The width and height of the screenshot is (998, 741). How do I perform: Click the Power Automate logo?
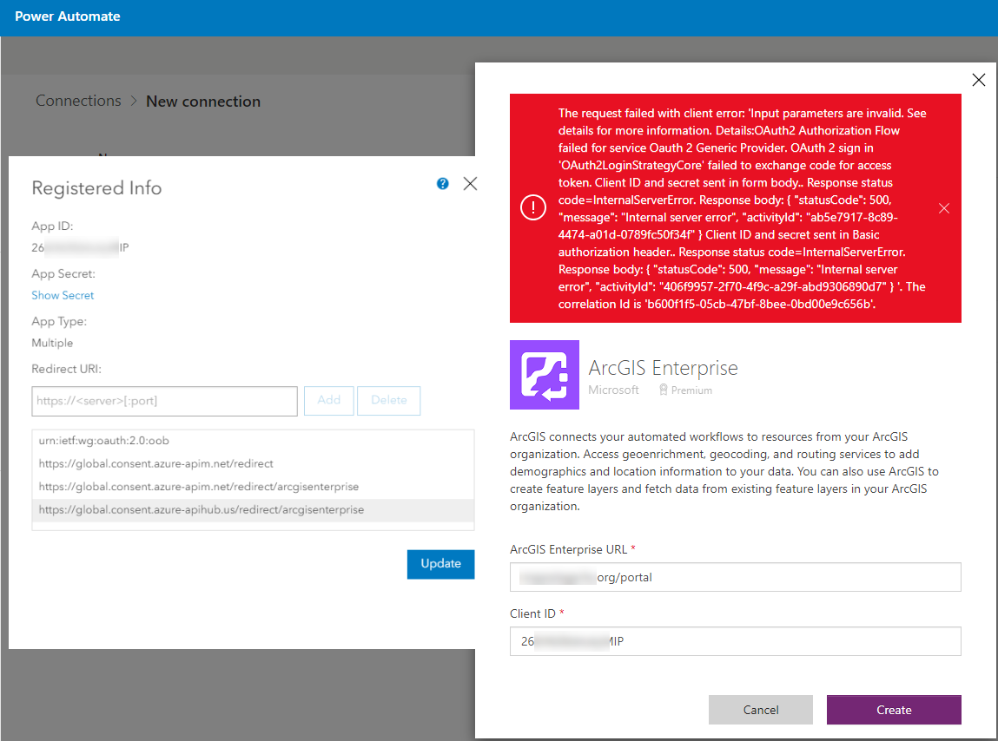pos(67,16)
